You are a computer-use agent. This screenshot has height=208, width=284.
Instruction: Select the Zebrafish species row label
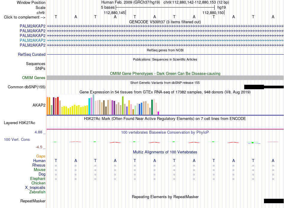(37, 192)
